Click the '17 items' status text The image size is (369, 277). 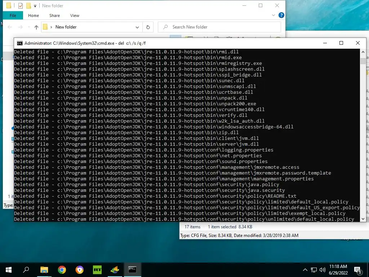(192, 227)
